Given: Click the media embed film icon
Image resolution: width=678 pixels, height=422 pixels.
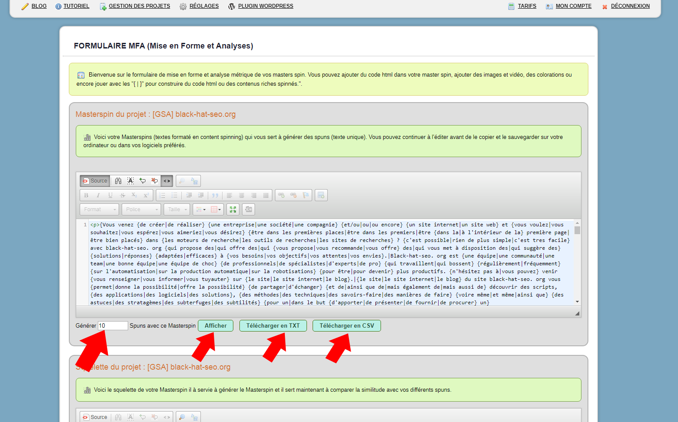Looking at the screenshot, I should (x=249, y=209).
